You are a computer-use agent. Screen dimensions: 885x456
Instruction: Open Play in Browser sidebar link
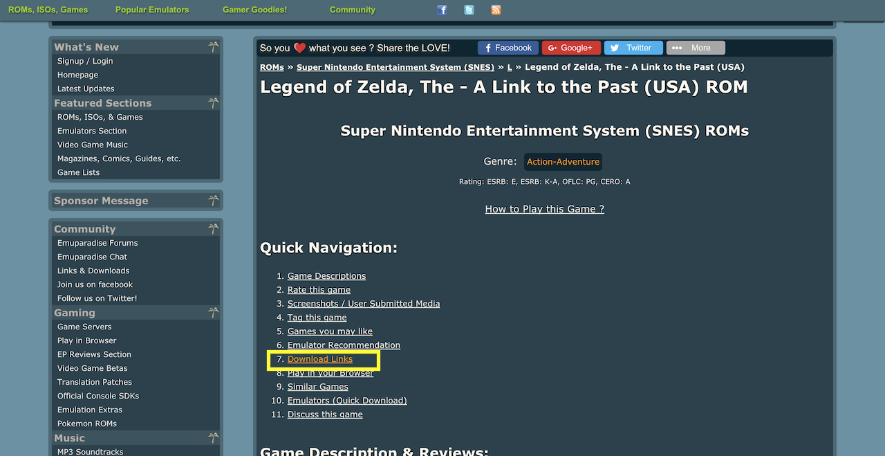pos(87,340)
